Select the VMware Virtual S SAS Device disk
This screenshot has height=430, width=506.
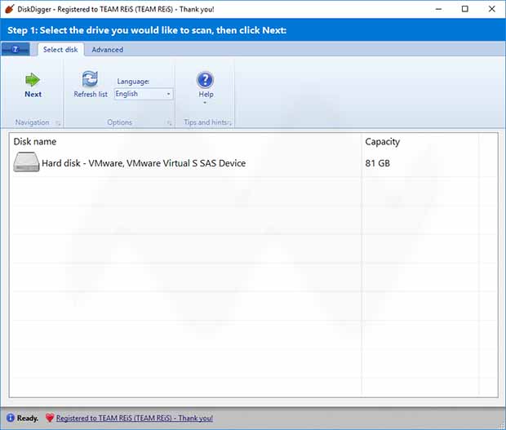point(144,163)
